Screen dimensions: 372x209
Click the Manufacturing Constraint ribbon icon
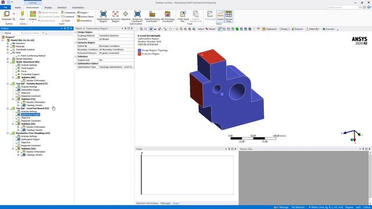[152, 14]
